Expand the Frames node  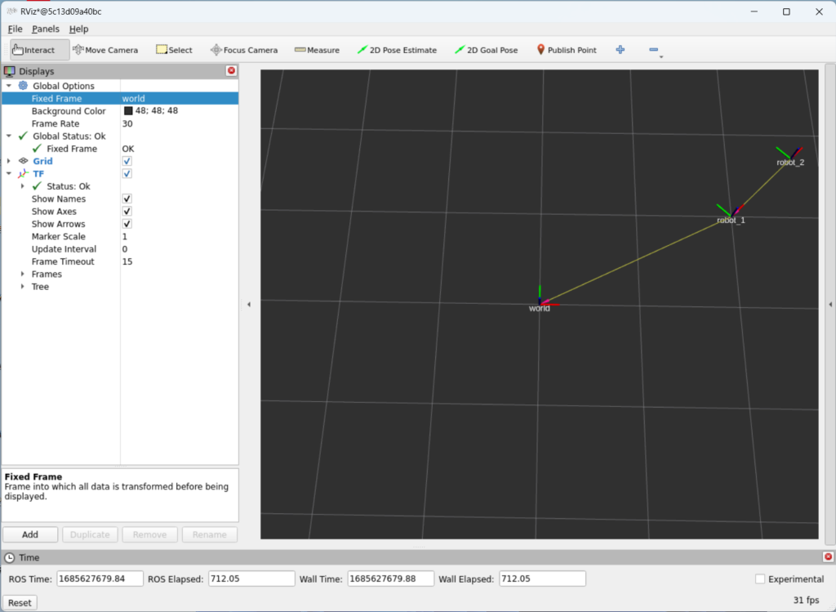(22, 274)
